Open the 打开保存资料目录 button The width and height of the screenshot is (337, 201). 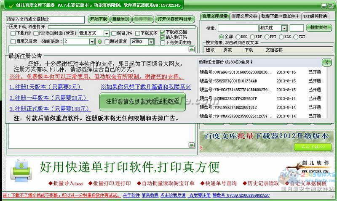click(175, 19)
